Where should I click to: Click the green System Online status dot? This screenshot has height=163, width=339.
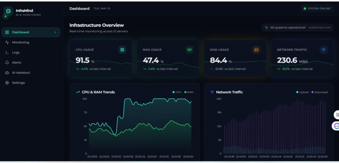point(305,9)
